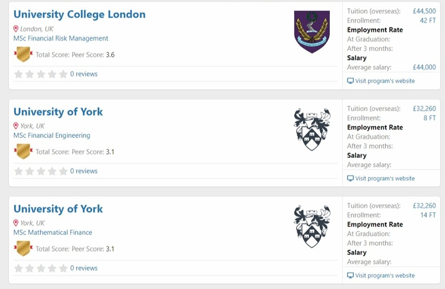Open 0 reviews link for MSc Mathematical Finance
Screen dimensions: 445x289
[x=84, y=268]
